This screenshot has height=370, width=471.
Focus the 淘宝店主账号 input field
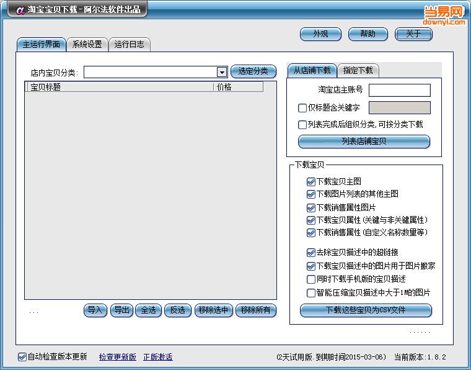click(x=399, y=91)
